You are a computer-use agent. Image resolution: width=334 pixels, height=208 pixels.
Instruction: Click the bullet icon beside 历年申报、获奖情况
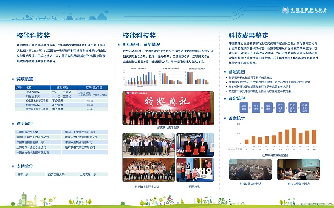[x=119, y=44]
